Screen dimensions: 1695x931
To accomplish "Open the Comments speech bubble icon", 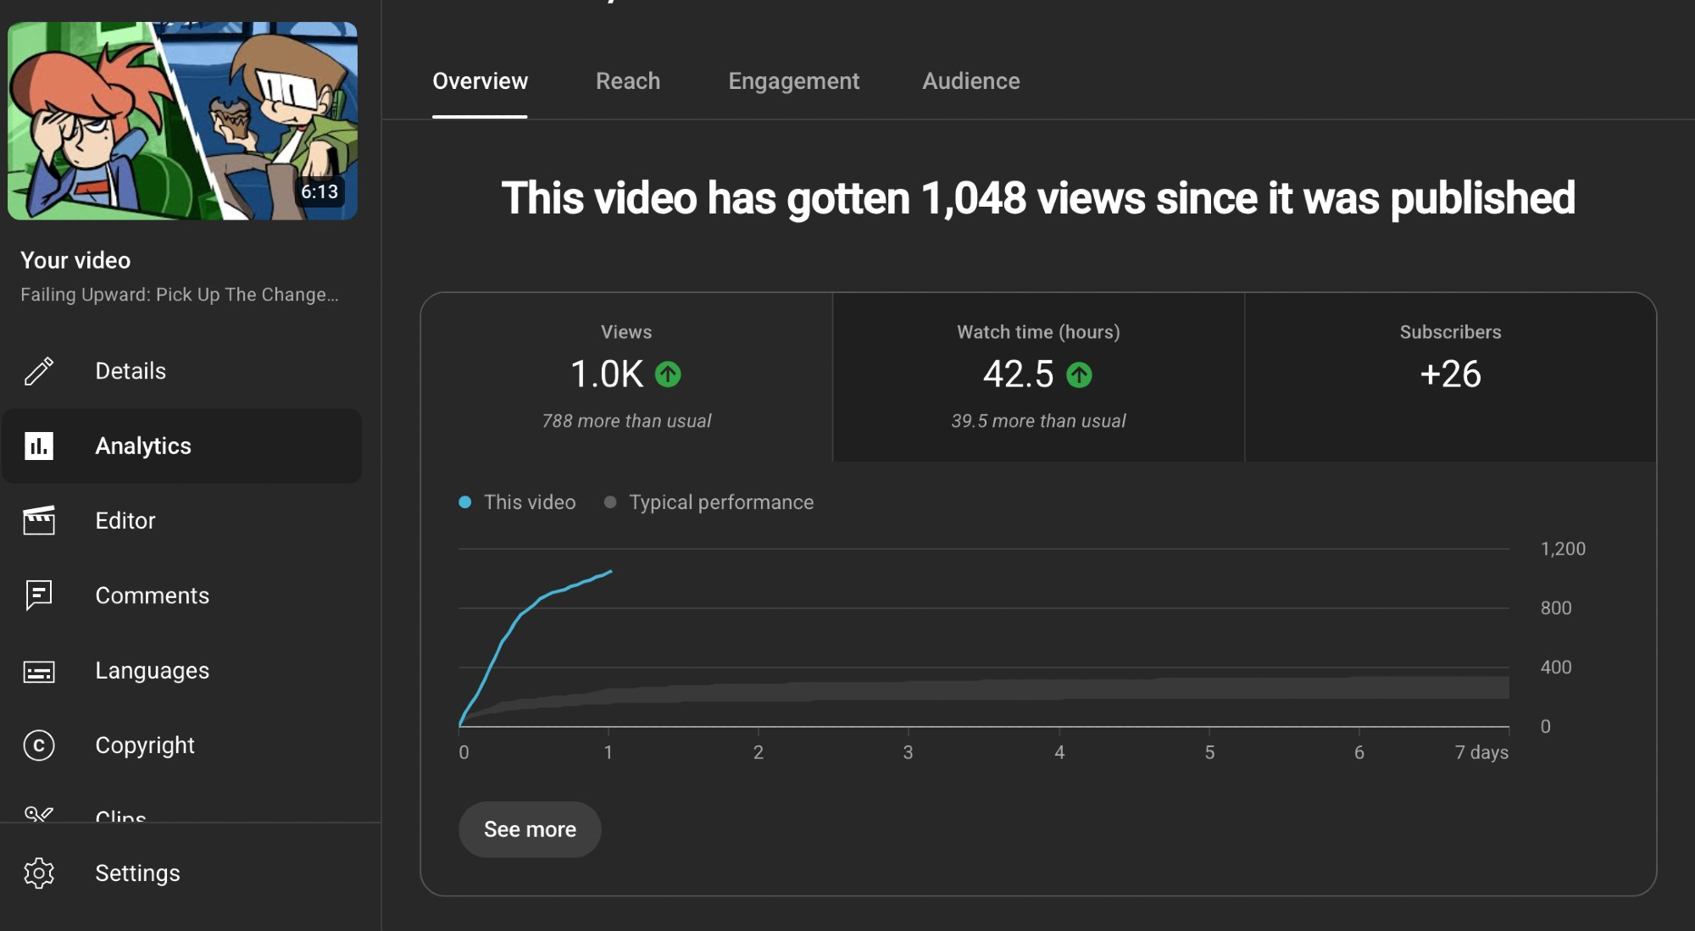I will (x=39, y=596).
